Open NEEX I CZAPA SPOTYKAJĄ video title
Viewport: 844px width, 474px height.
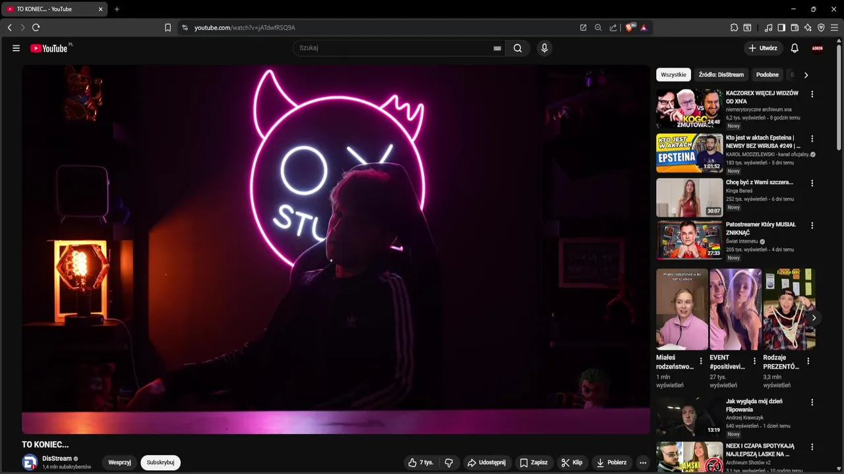[760, 450]
